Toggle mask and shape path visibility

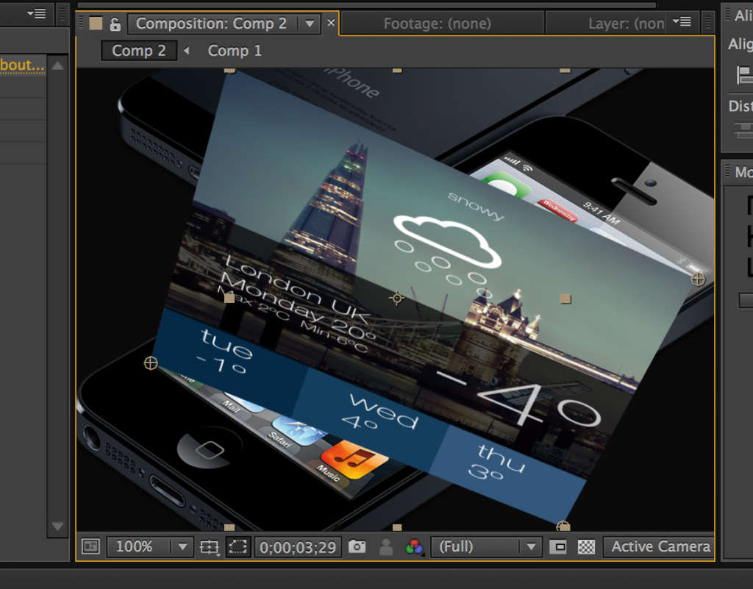(x=238, y=546)
